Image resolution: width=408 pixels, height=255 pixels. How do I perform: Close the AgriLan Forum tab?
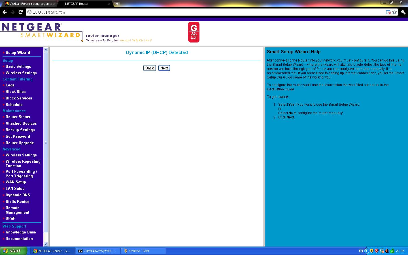(54, 4)
